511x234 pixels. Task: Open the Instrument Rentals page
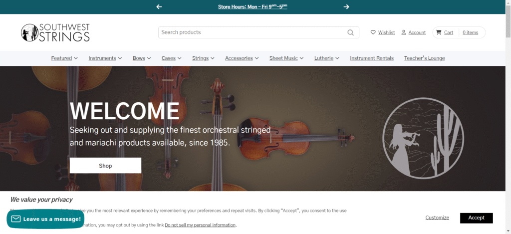tap(372, 58)
